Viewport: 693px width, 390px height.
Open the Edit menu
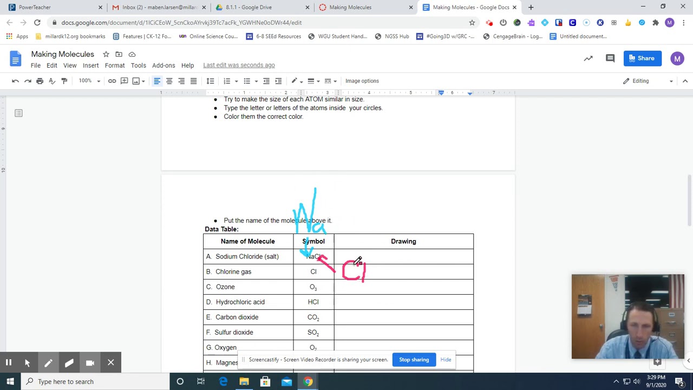coord(52,65)
